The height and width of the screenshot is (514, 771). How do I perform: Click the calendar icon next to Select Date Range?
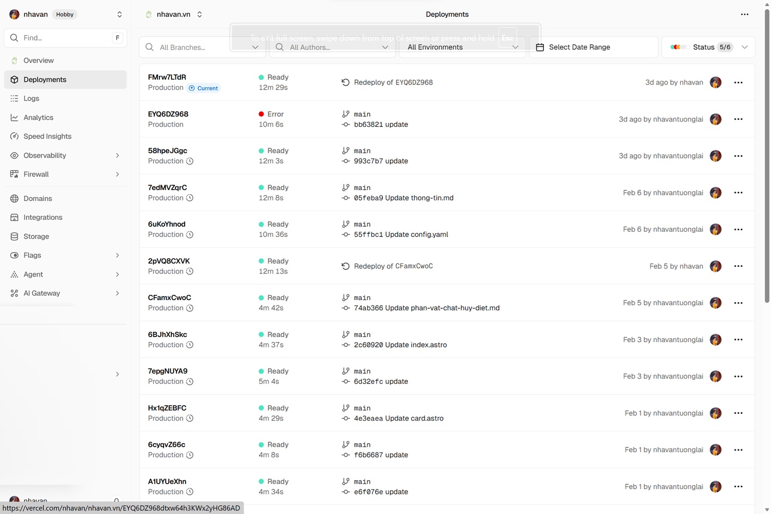[x=540, y=47]
